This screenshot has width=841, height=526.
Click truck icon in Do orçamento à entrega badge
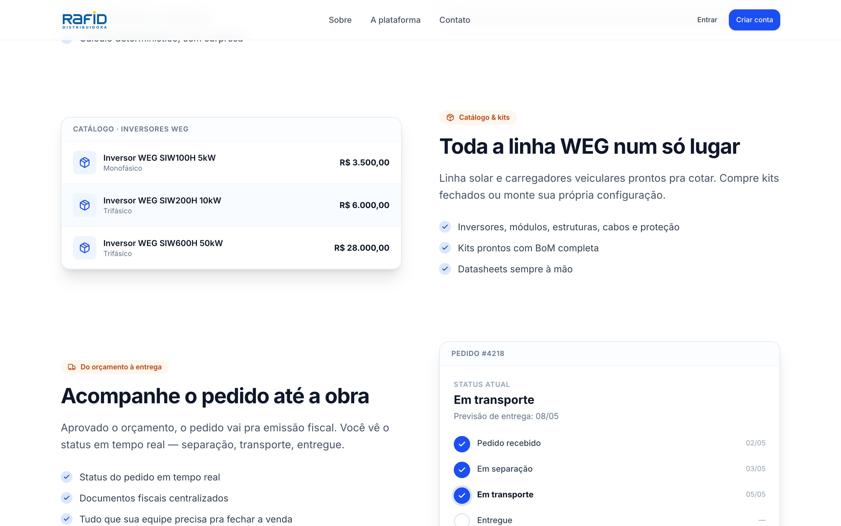tap(72, 367)
